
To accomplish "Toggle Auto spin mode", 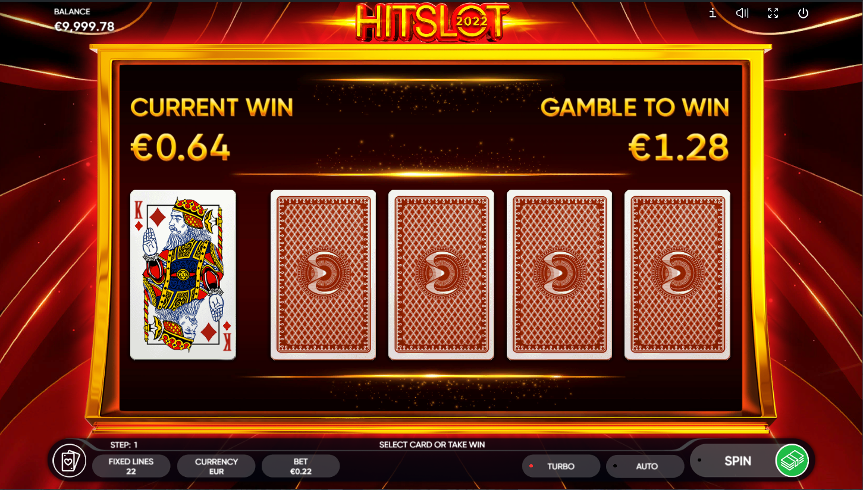I will point(645,466).
